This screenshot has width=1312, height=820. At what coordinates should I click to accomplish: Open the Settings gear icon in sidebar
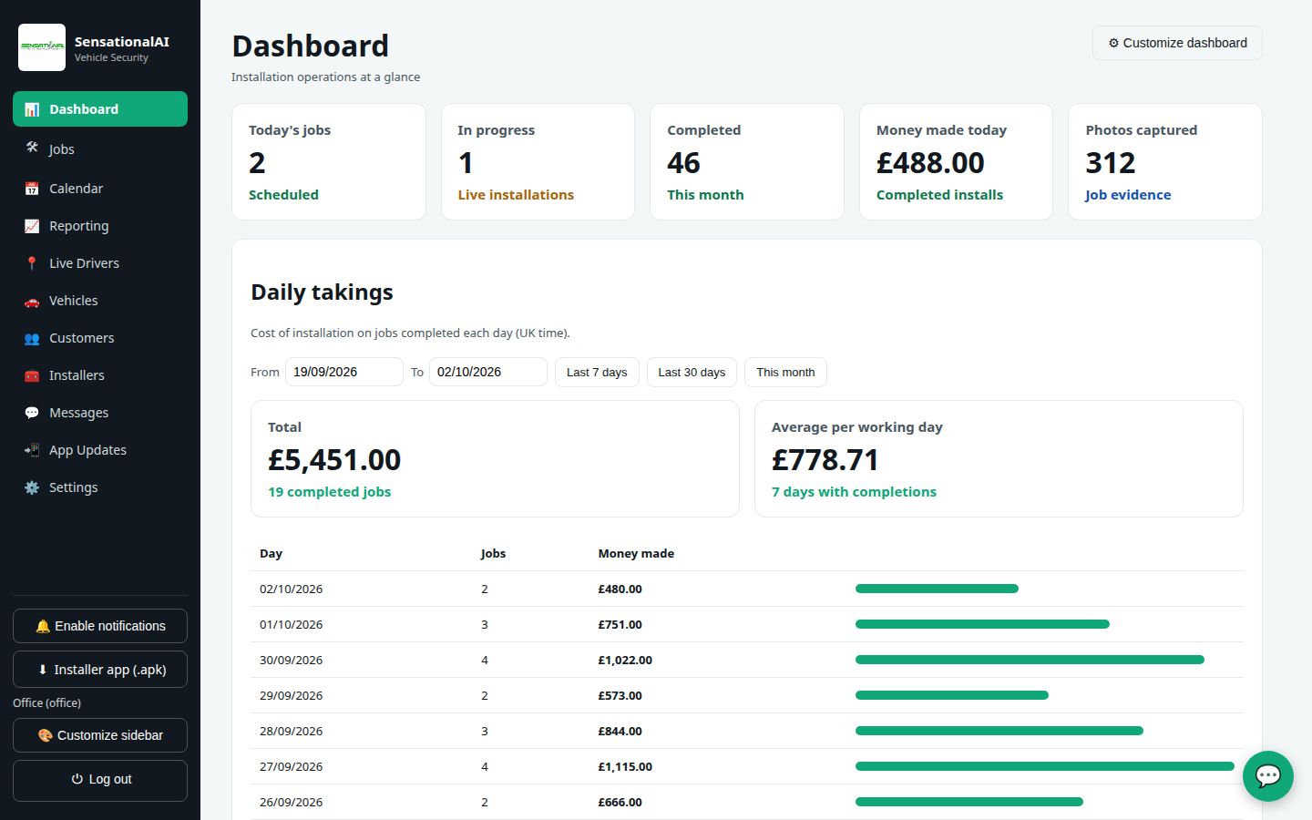point(32,487)
